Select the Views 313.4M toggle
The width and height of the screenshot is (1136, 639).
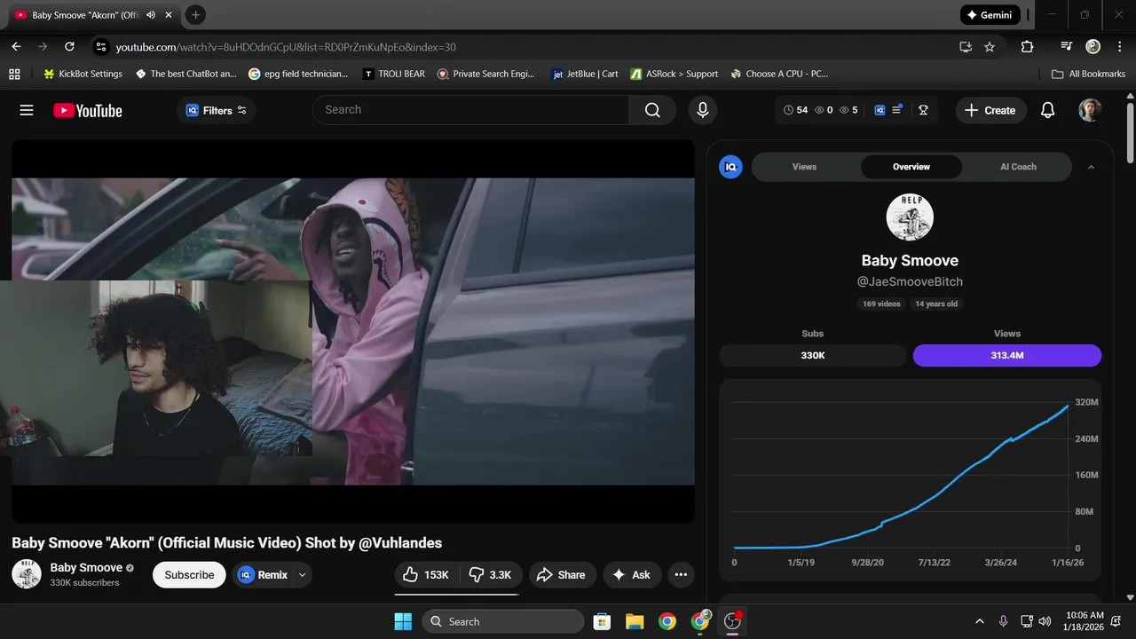click(1007, 355)
